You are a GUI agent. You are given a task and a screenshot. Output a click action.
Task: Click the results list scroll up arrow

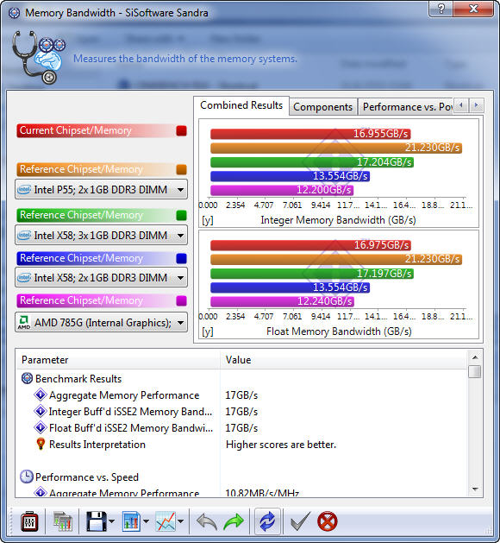475,357
